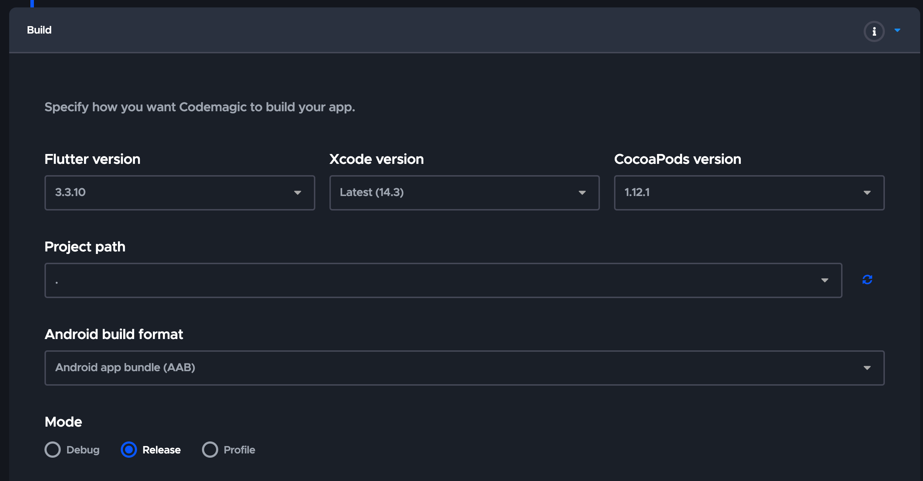Collapse the Build section with blue caret
This screenshot has height=481, width=923.
click(897, 30)
